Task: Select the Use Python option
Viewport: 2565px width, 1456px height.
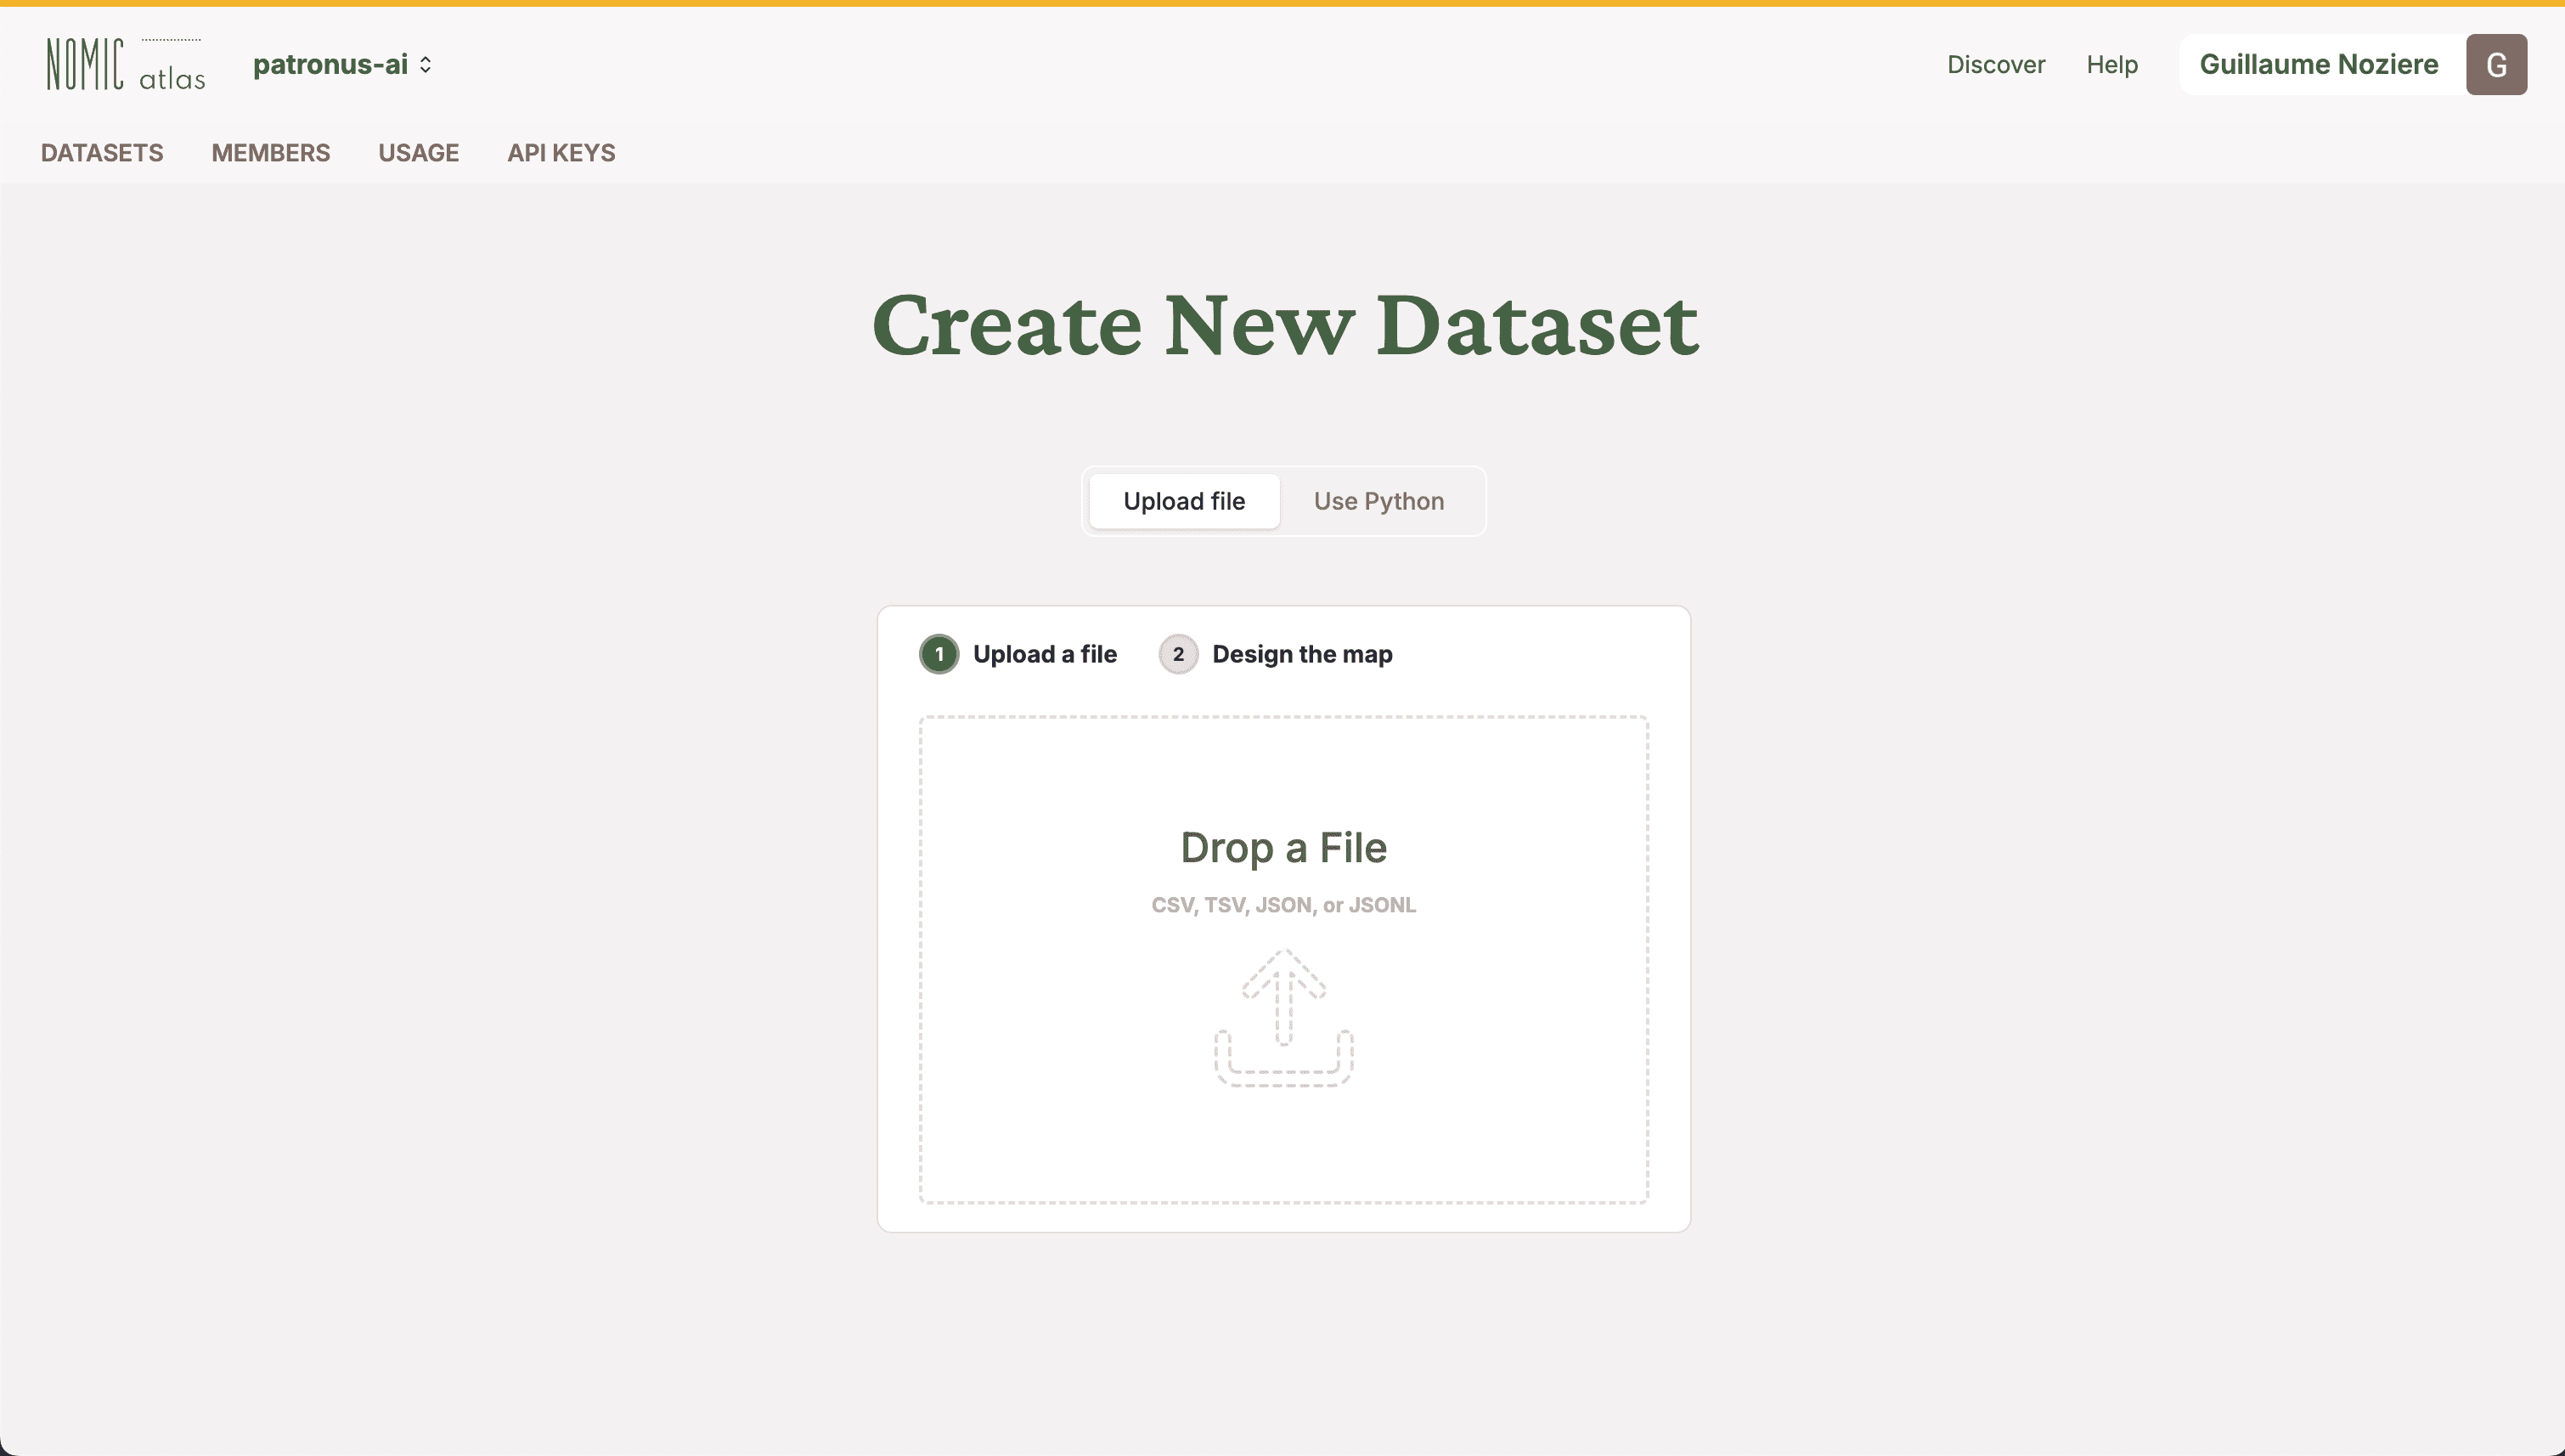Action: [x=1378, y=501]
